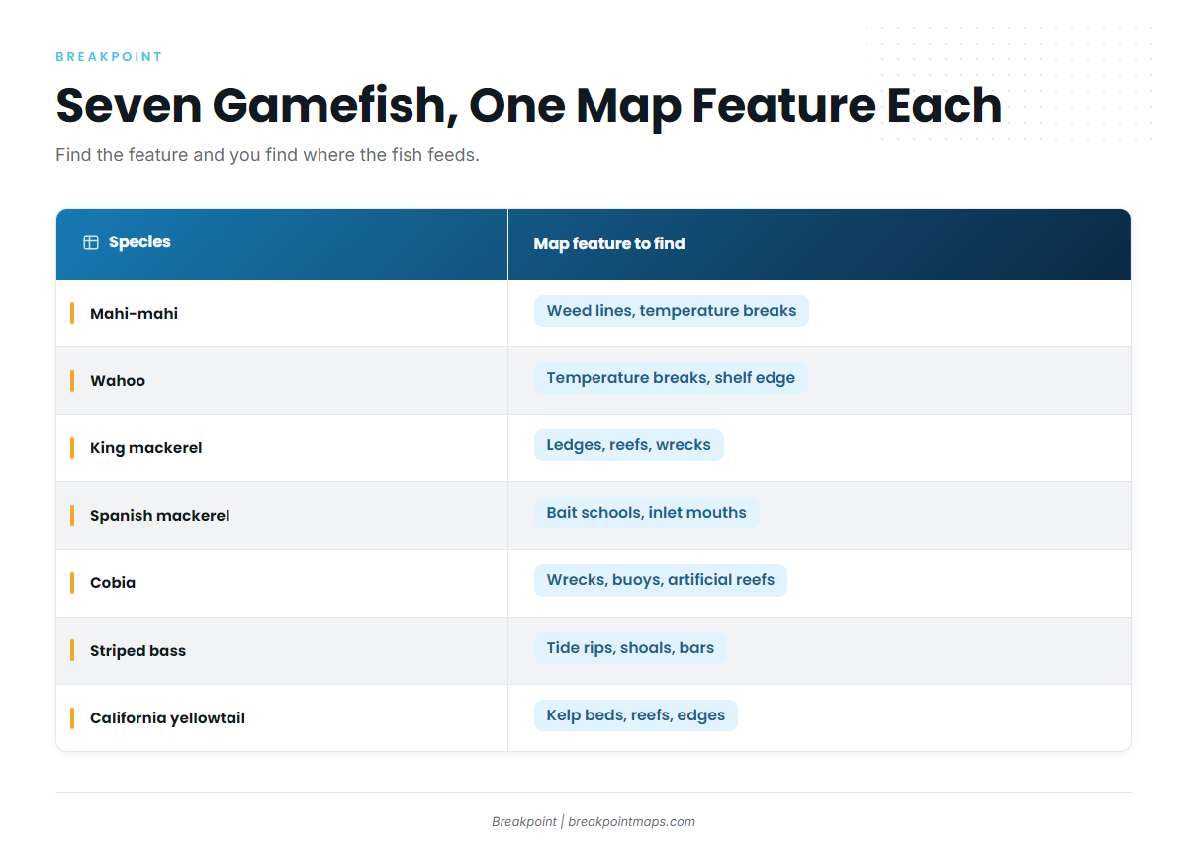This screenshot has width=1187, height=856.
Task: Select the Wahoo species cell
Action: [282, 381]
